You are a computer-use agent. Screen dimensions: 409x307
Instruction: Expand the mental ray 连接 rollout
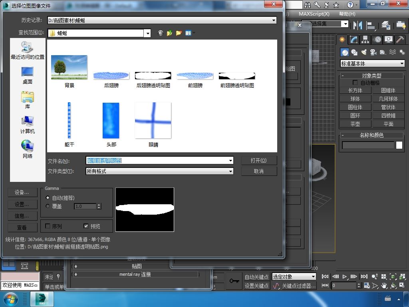[x=135, y=274]
